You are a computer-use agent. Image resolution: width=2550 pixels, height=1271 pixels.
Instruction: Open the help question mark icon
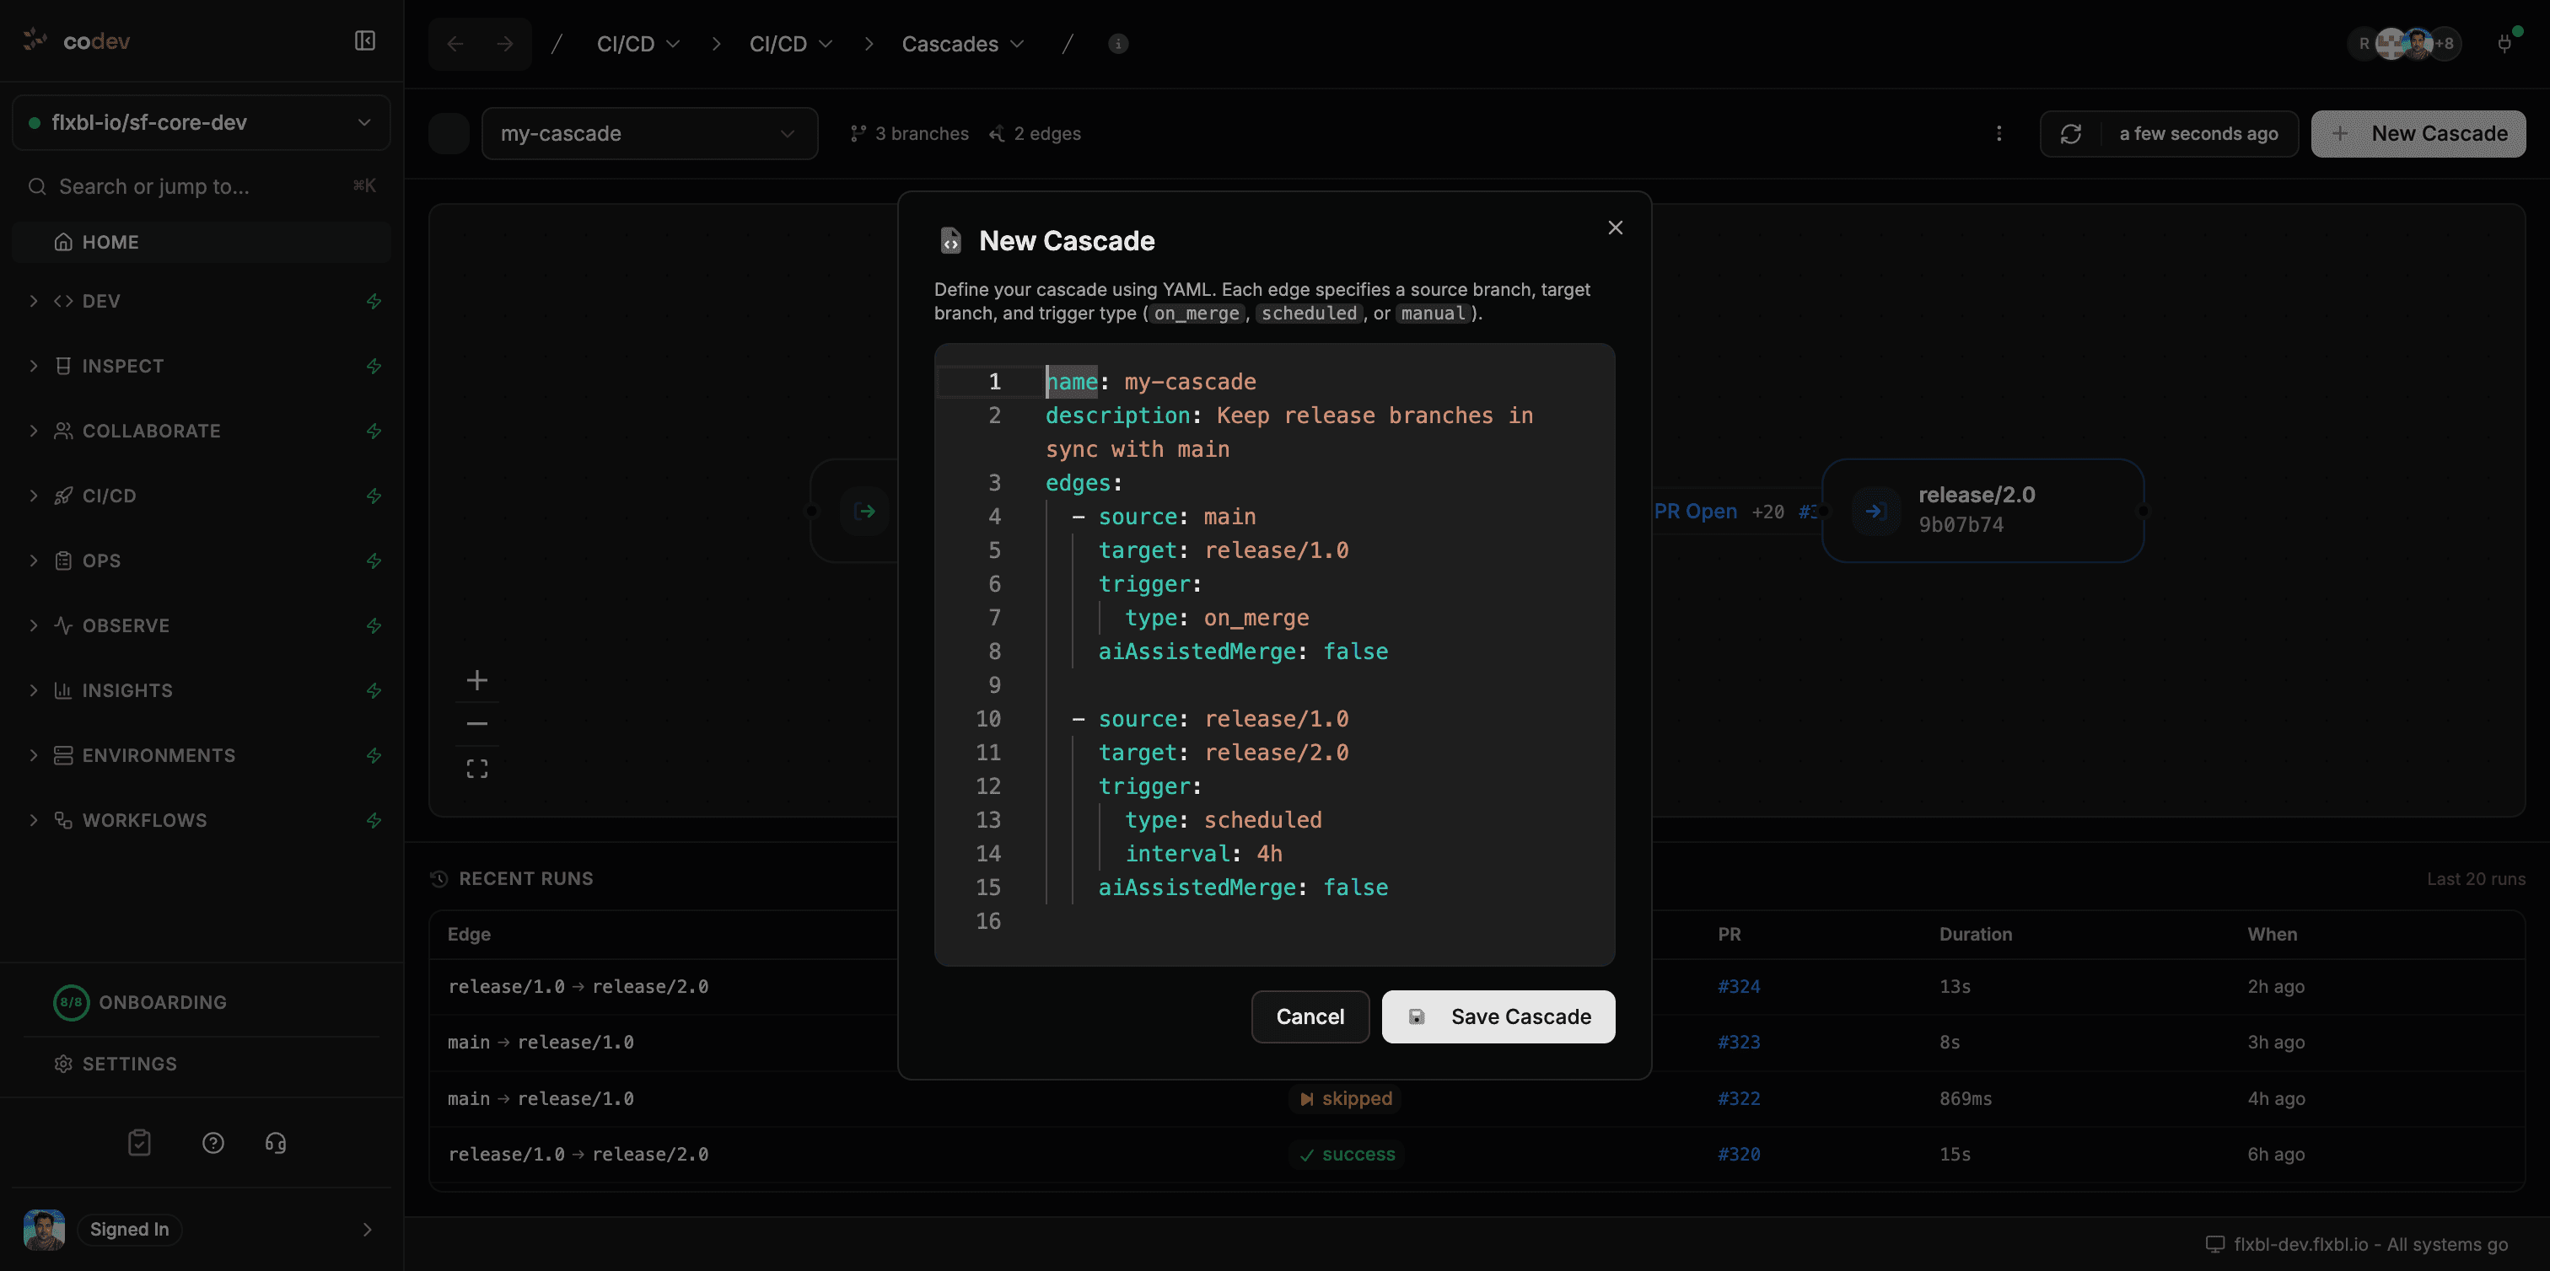point(212,1142)
